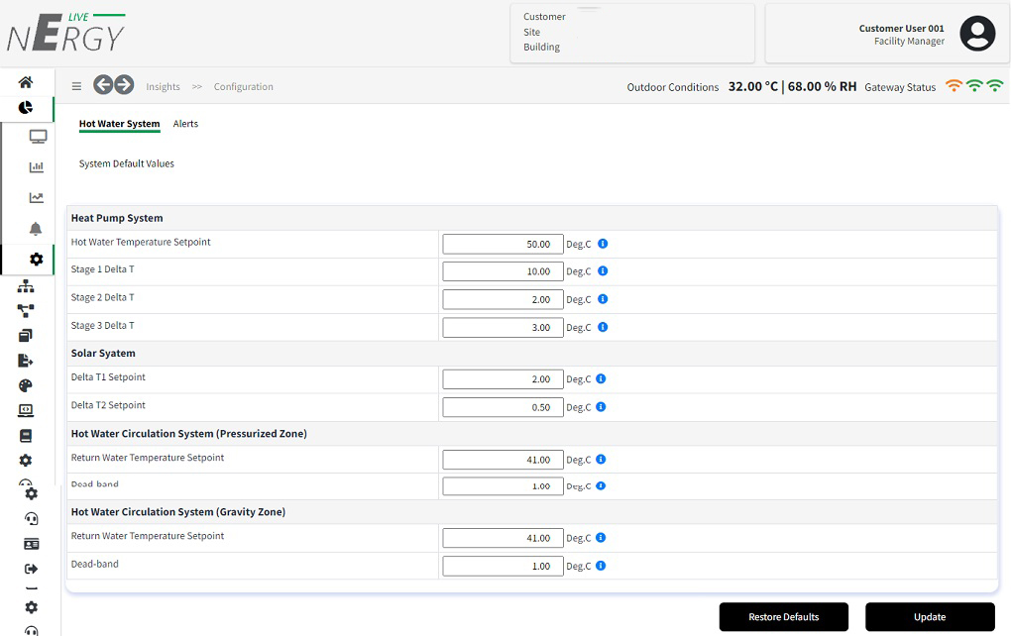Image resolution: width=1011 pixels, height=636 pixels.
Task: Open the book sidebar icon
Action: click(26, 436)
